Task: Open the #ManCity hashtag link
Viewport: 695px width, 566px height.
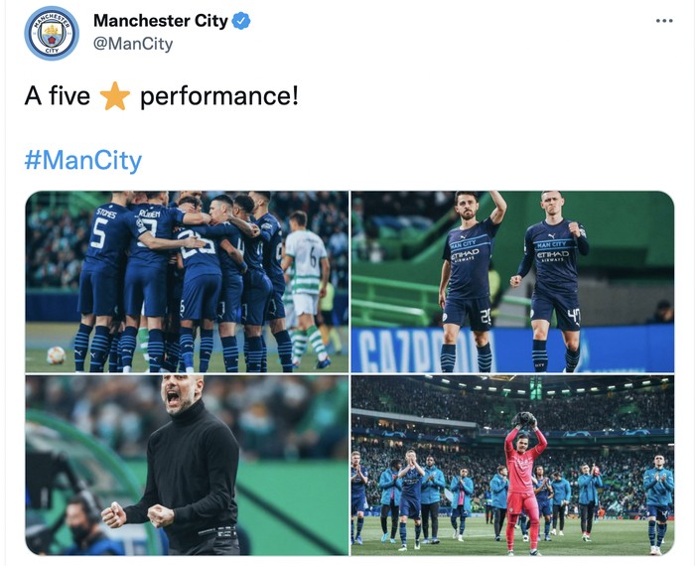Action: point(83,160)
